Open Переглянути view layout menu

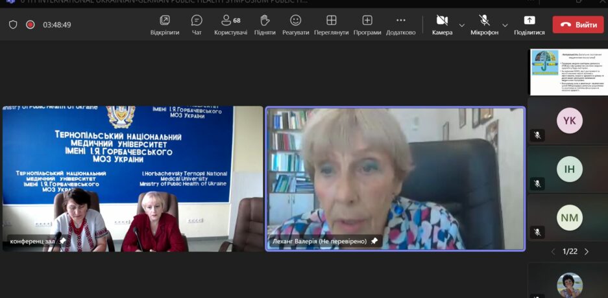(331, 25)
